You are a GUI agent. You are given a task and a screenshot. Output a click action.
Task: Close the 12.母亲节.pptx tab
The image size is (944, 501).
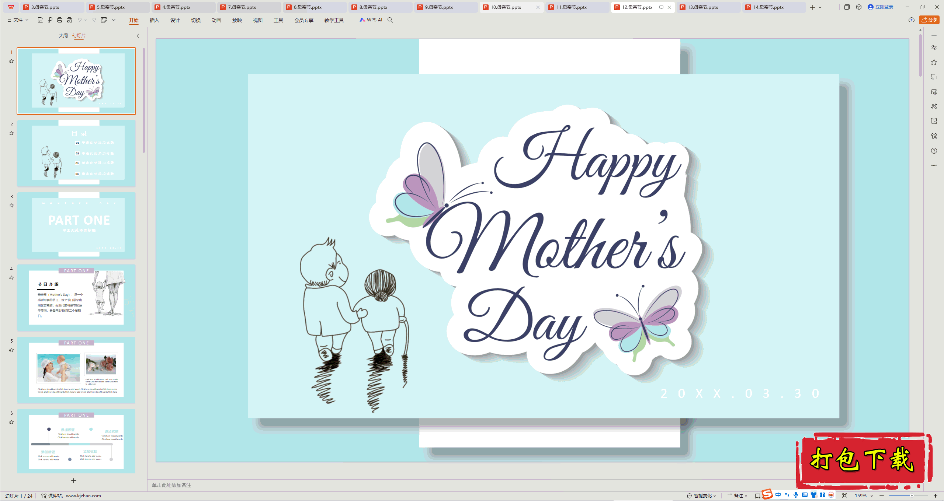click(669, 7)
